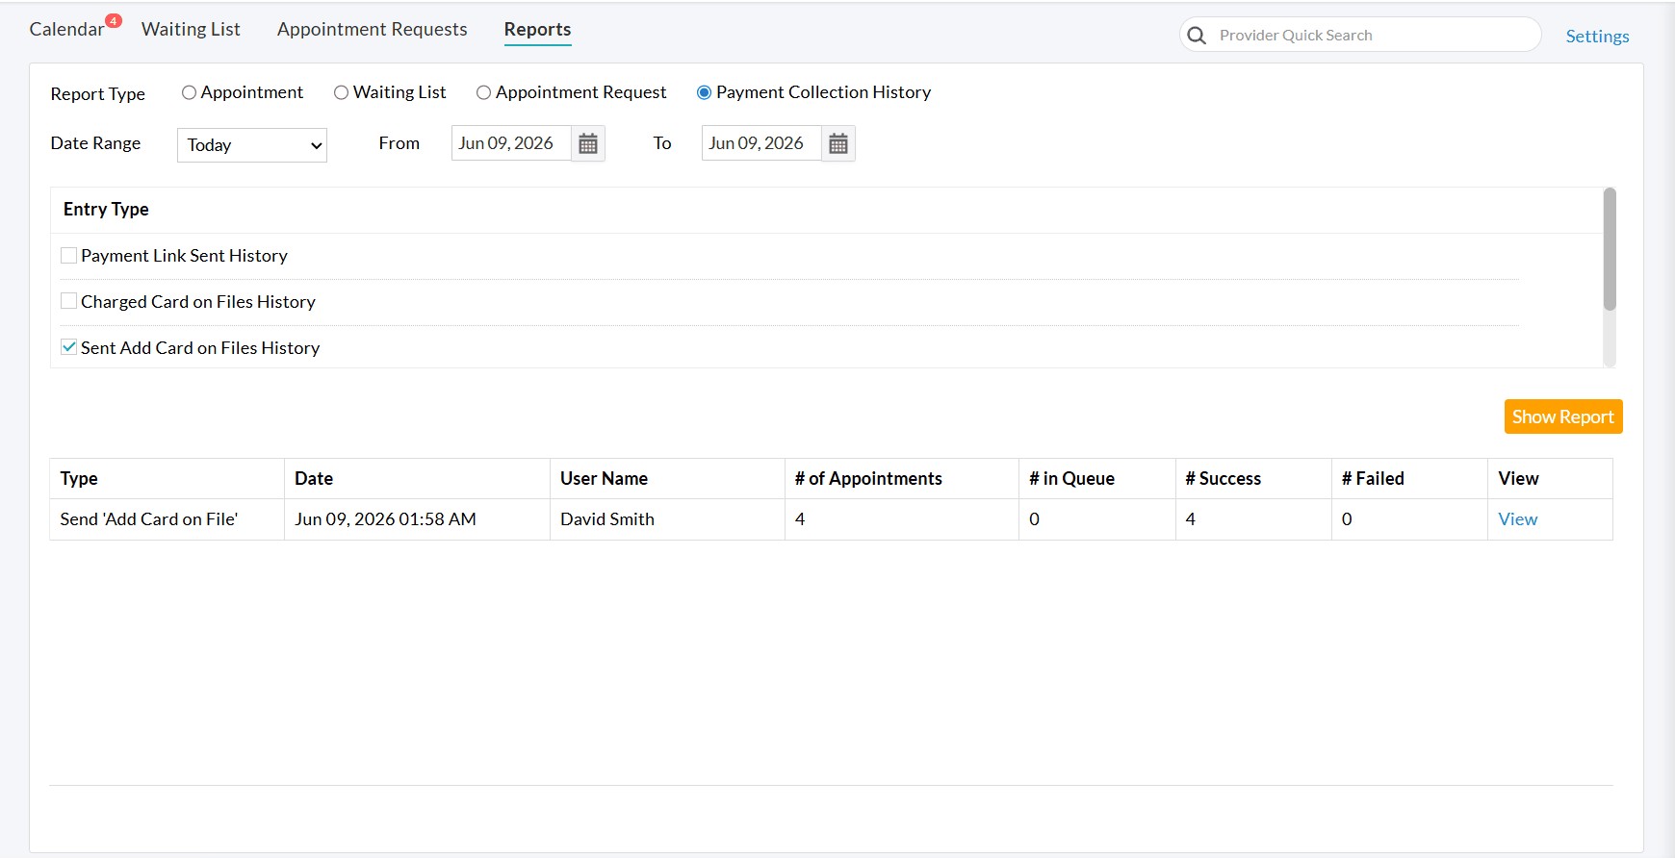
Task: Click the From date input field
Action: tap(511, 143)
